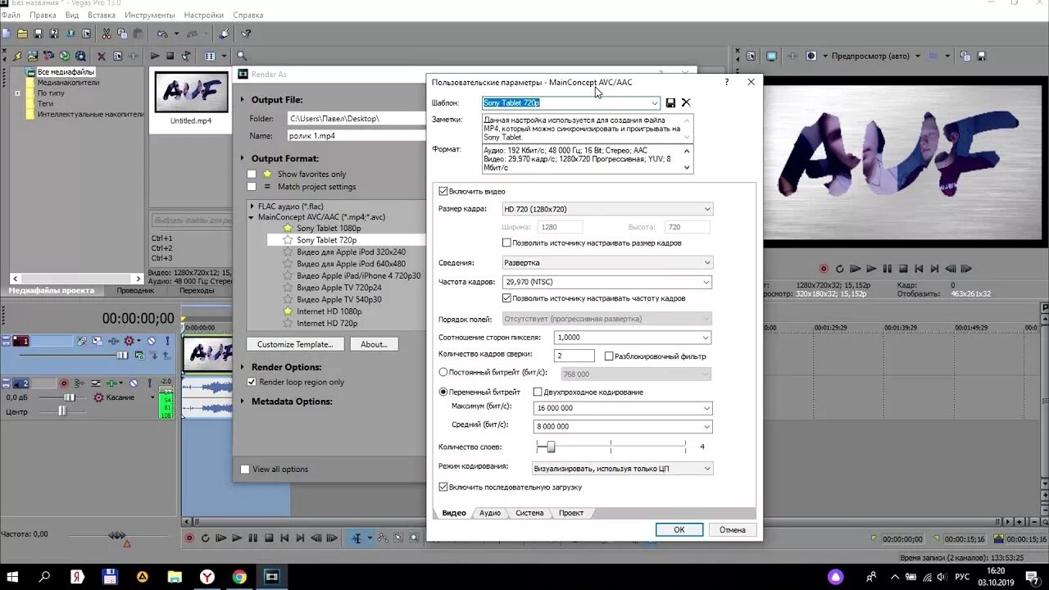Switch to the Система tab
Viewport: 1049px width, 590px height.
529,513
